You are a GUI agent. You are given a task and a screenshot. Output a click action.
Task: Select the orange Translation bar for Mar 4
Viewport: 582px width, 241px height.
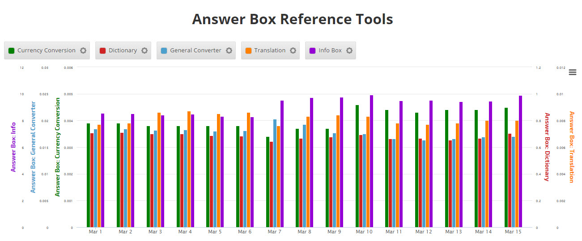[x=189, y=169]
